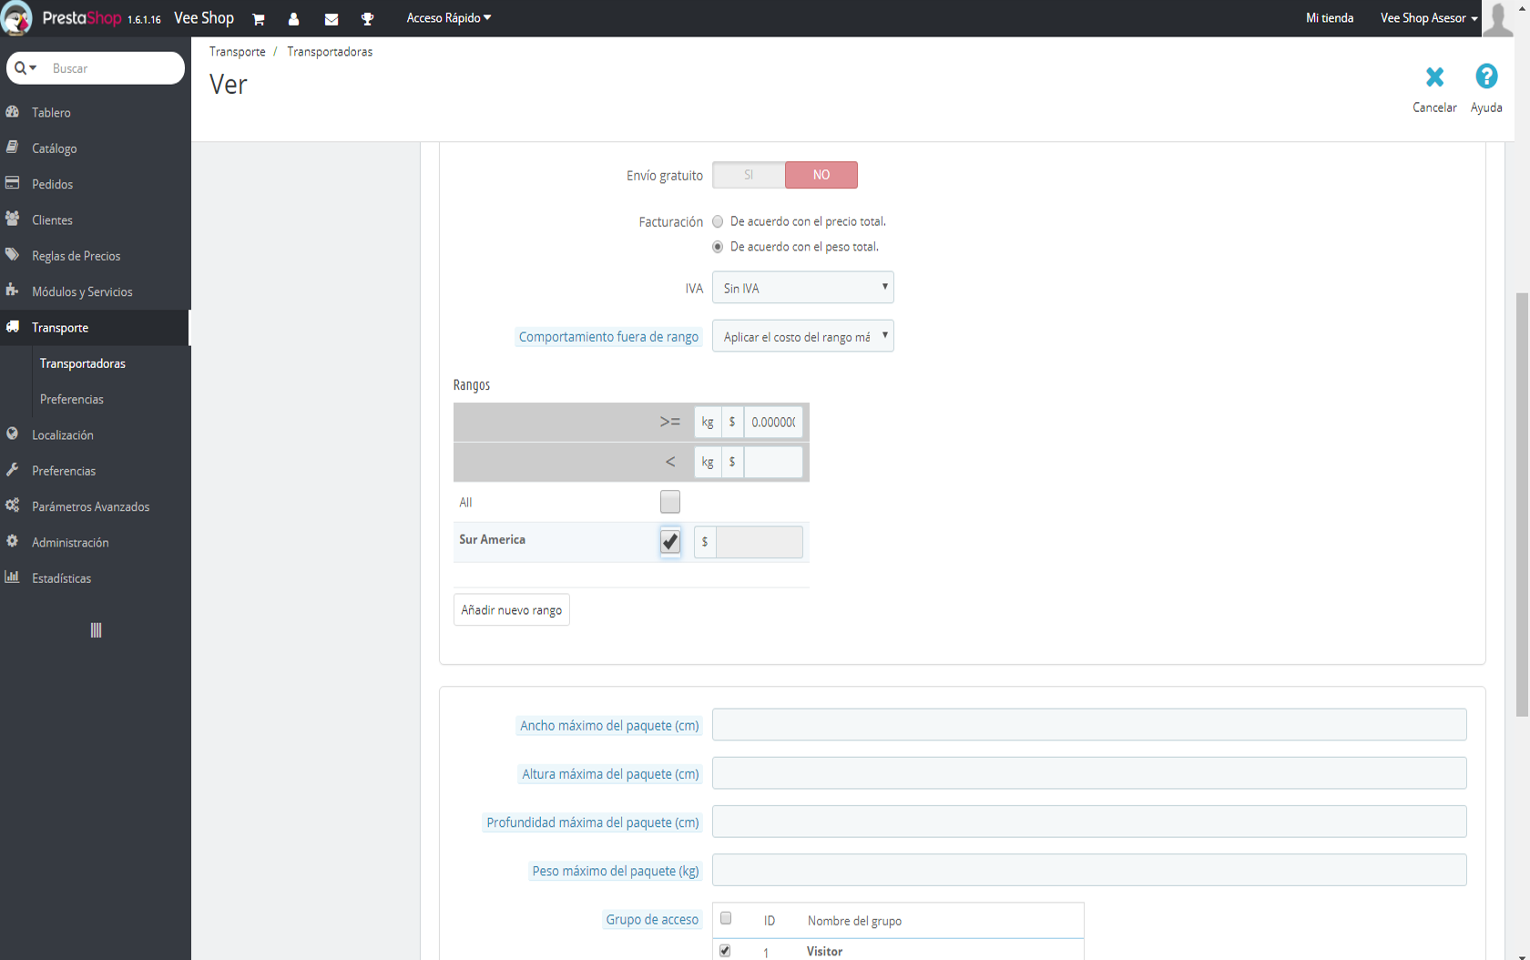Switch Envío gratuito to NO
Screen dimensions: 1530x960
pos(821,175)
